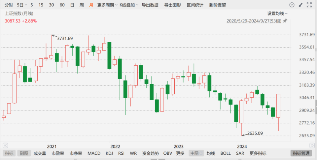Image resolution: width=317 pixels, height=160 pixels.
Task: Toggle the 主图 main chart button
Action: coord(196,153)
